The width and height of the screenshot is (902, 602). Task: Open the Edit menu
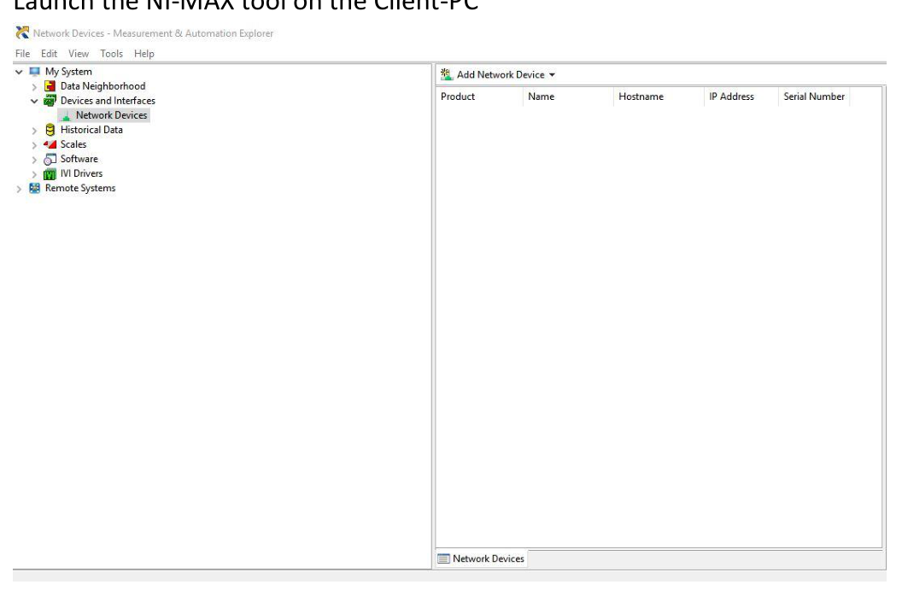tap(49, 54)
